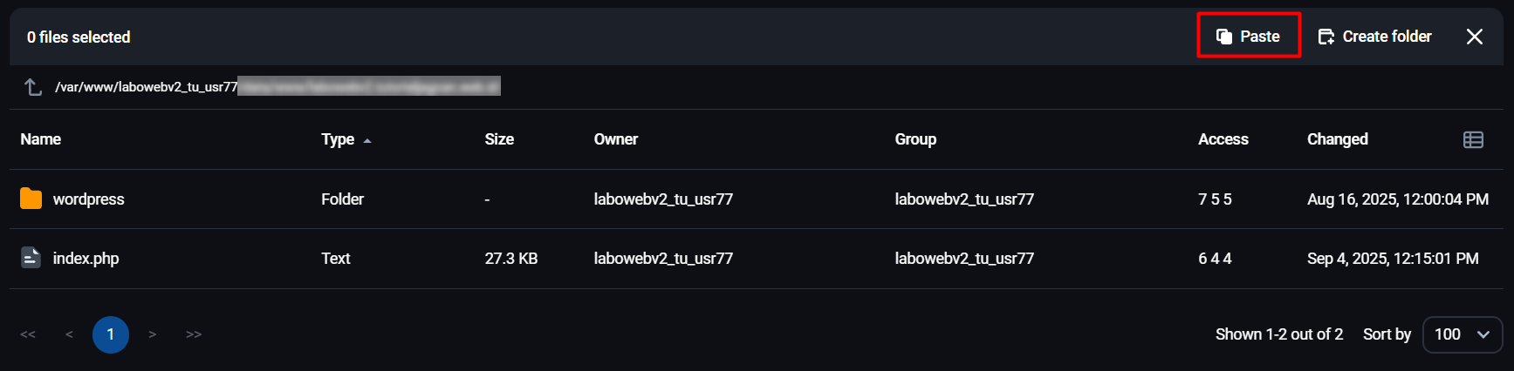The width and height of the screenshot is (1514, 371).
Task: Sort by Name column header
Action: (41, 139)
